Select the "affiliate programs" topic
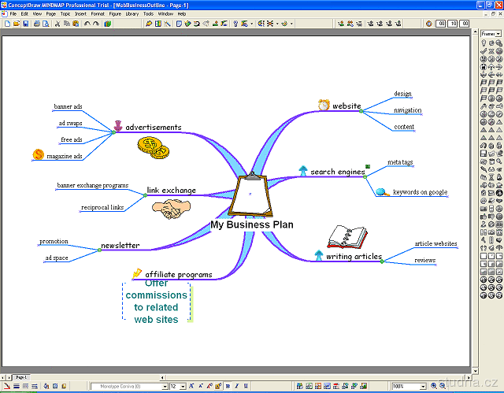This screenshot has width=504, height=393. pos(178,275)
